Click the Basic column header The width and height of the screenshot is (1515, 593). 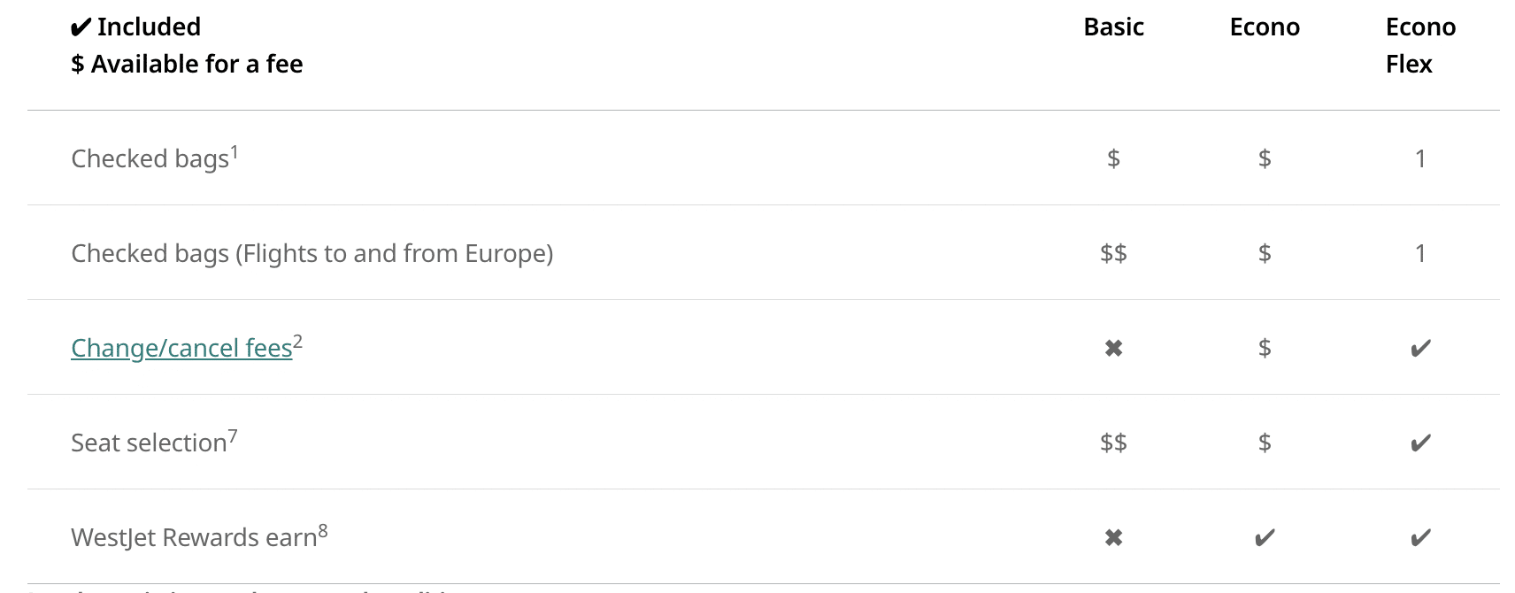point(1113,27)
